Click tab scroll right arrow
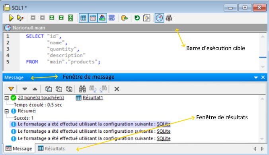The width and height of the screenshot is (269, 155). (x=262, y=149)
